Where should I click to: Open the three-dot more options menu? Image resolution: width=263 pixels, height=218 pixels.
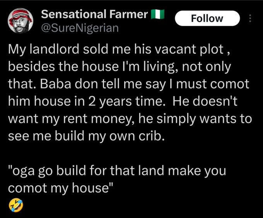point(250,18)
